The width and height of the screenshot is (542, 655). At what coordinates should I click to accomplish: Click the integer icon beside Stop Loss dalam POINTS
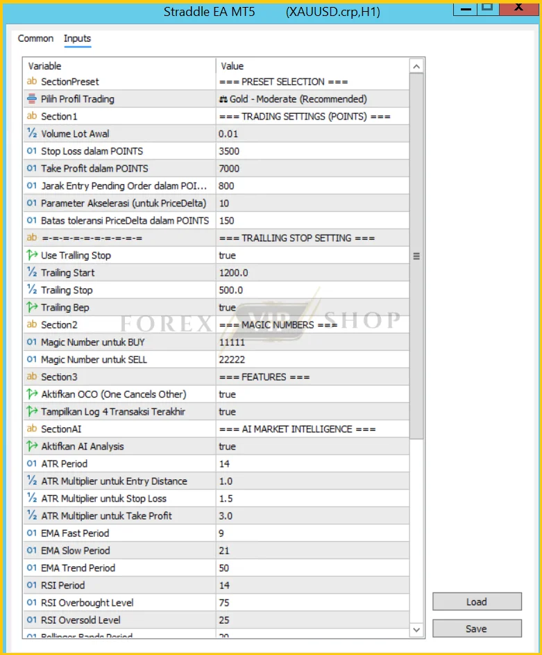32,151
